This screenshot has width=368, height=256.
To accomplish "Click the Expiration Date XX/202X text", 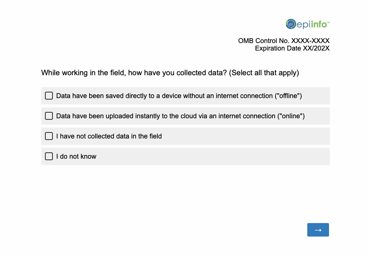I will (292, 48).
